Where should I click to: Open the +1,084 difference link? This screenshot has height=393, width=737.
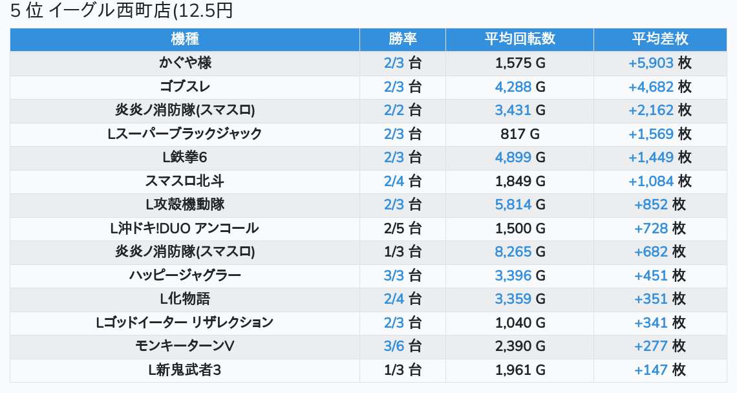coord(651,181)
